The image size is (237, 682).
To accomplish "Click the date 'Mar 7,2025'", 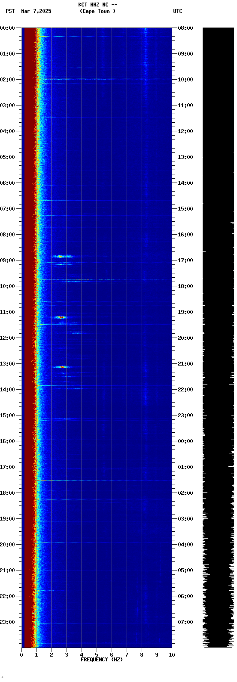I will point(36,11).
